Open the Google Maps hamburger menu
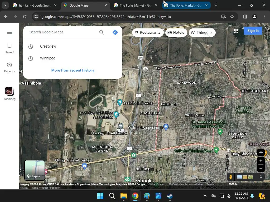Viewport: 270px width, 202px height. (x=9, y=32)
